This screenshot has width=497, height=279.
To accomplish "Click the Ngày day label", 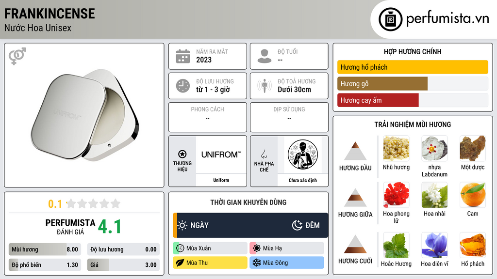I will (x=199, y=225).
